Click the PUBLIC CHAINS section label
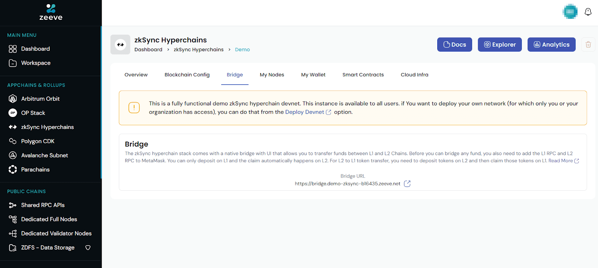 26,191
